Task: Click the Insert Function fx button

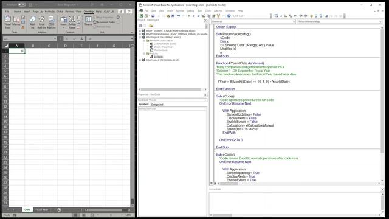Action: (81, 39)
